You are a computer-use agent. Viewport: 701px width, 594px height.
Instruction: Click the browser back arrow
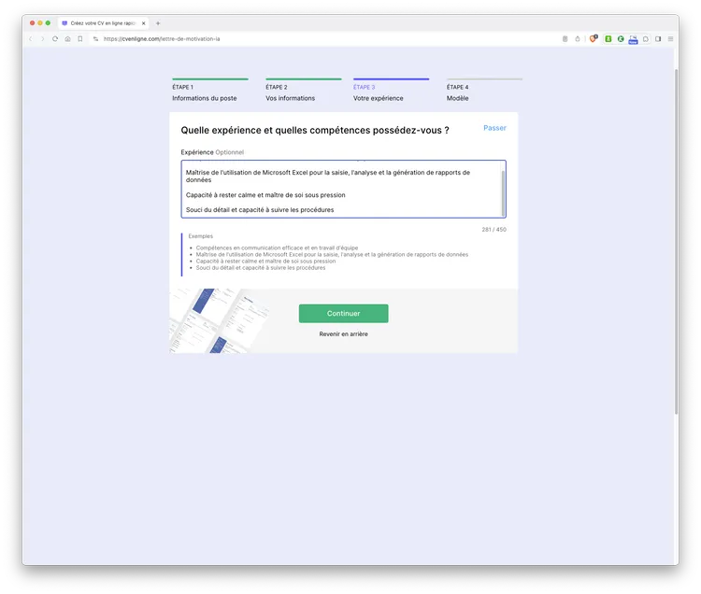[31, 39]
